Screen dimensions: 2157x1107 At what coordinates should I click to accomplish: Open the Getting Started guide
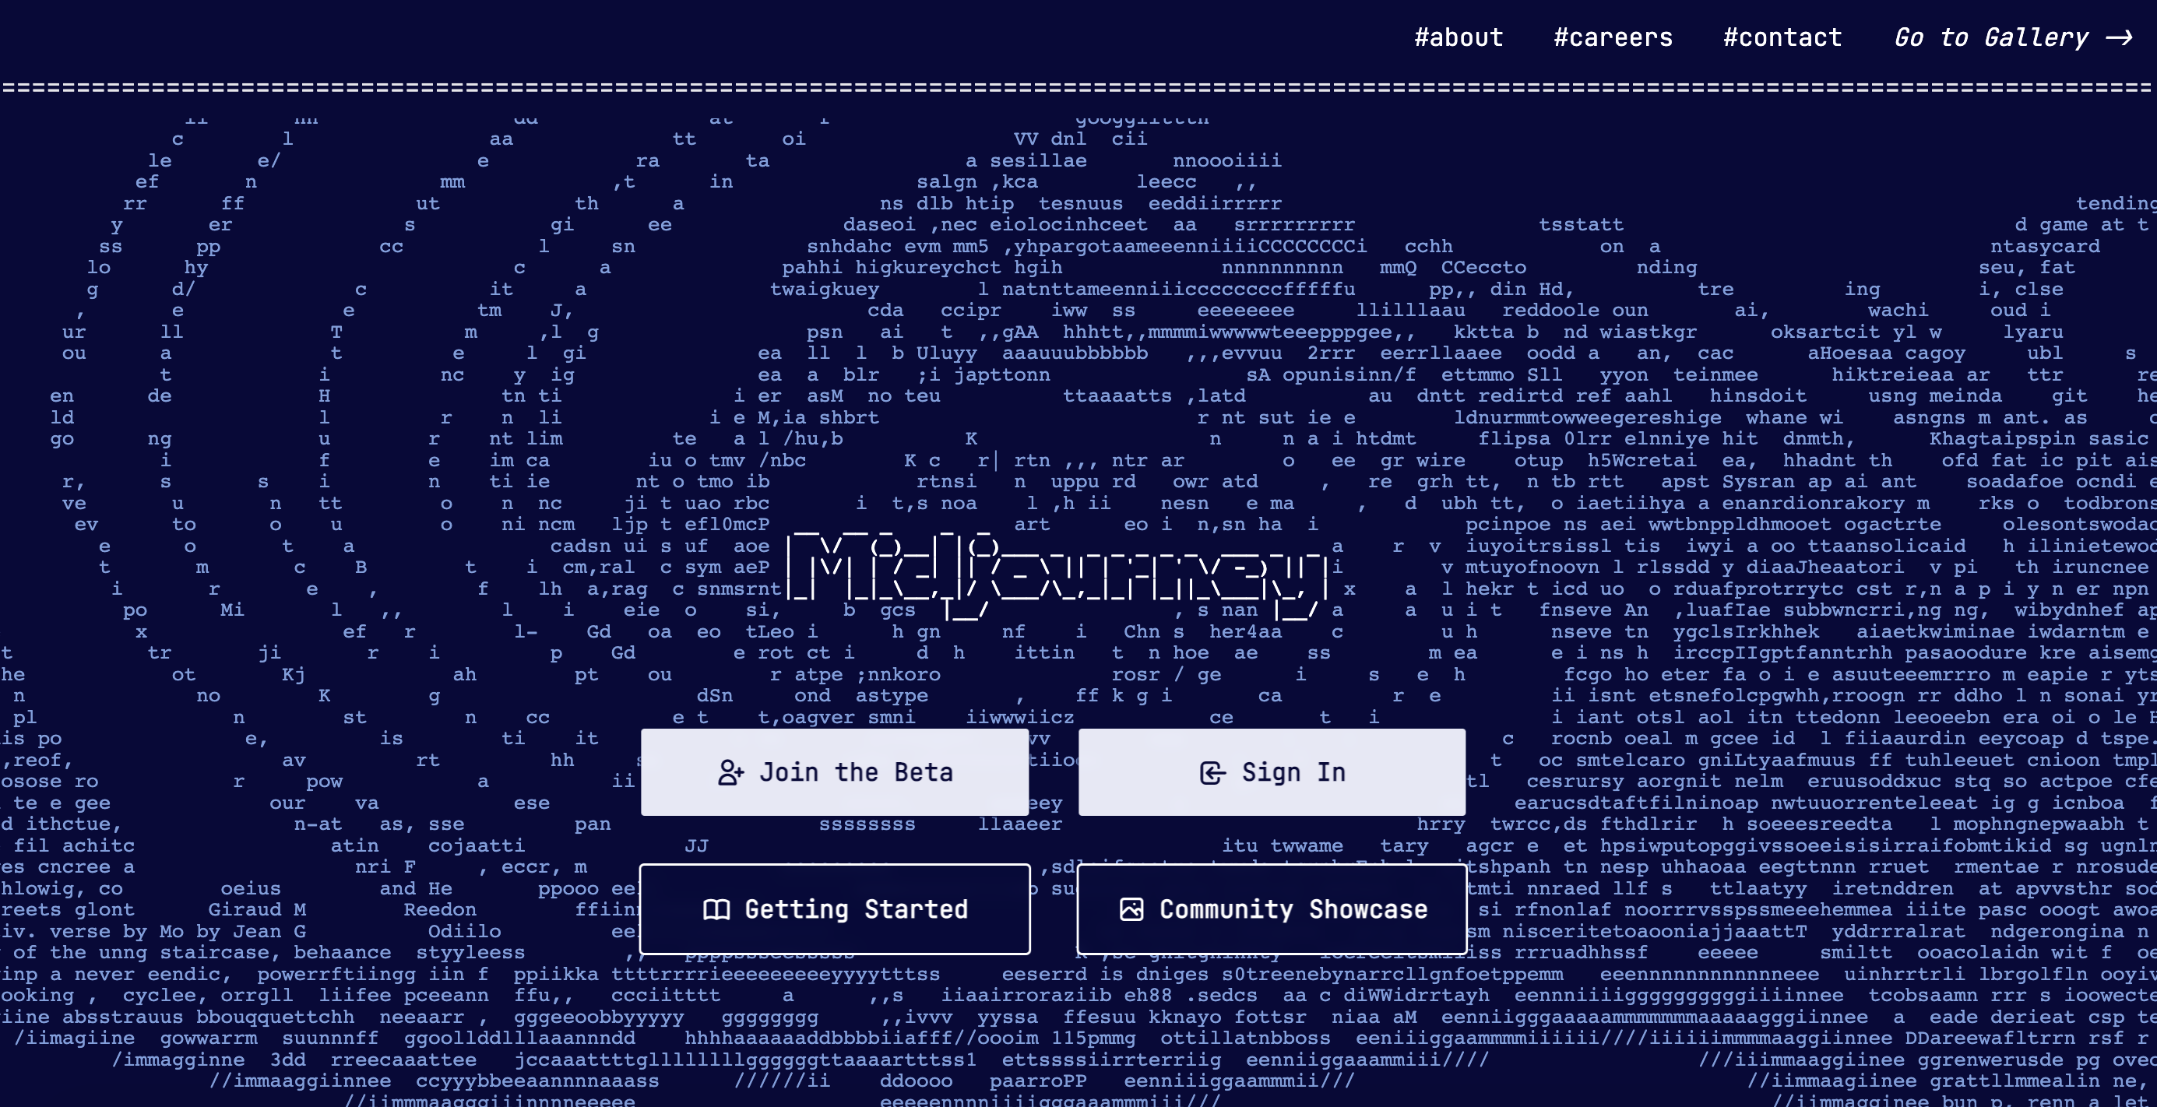point(834,909)
